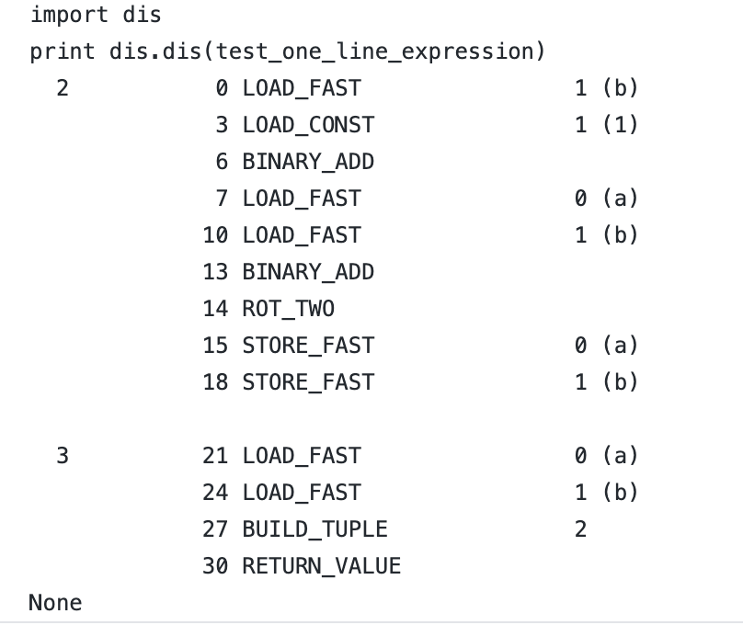Click the LOAD_FAST at offset 10
This screenshot has width=743, height=625.
[x=302, y=235]
